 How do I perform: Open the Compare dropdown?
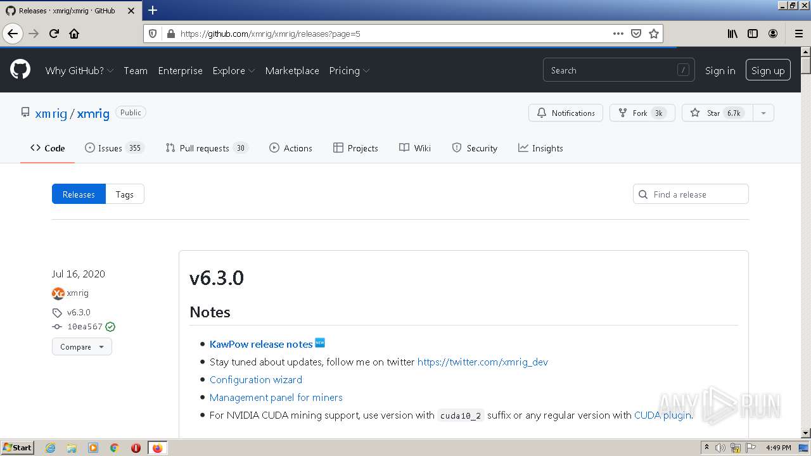pos(82,347)
